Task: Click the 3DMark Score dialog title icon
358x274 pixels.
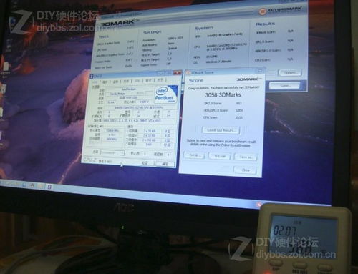Action: pos(188,72)
